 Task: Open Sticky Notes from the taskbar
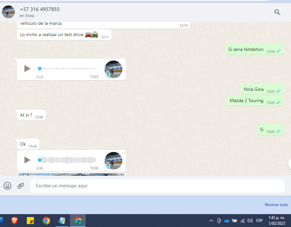pos(30,221)
